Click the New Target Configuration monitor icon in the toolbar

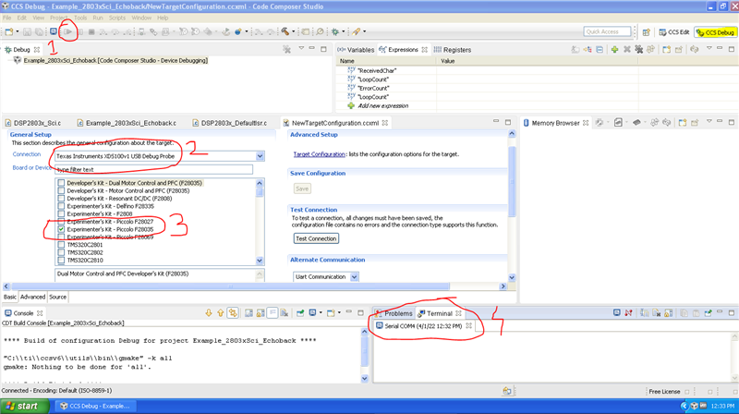(54, 31)
